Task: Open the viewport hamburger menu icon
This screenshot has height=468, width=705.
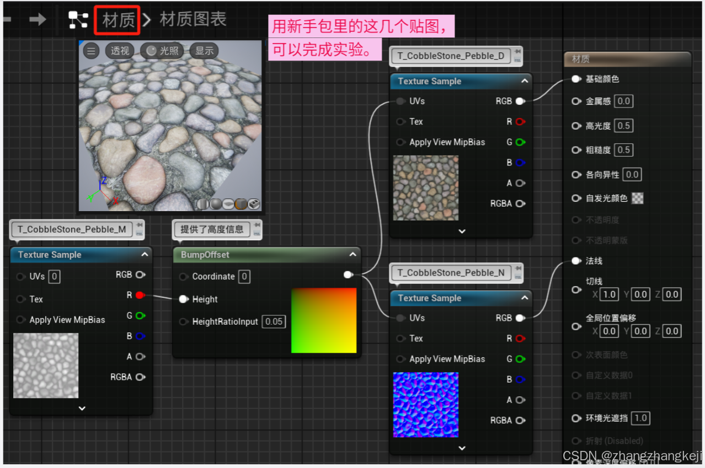Action: pyautogui.click(x=90, y=51)
